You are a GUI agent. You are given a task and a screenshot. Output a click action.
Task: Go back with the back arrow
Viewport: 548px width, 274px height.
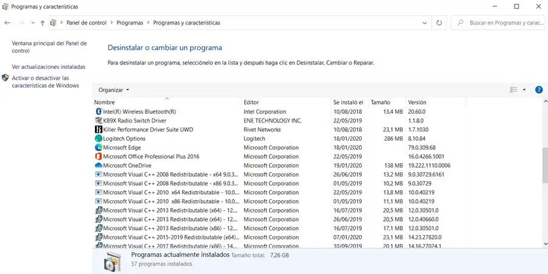[x=7, y=23]
